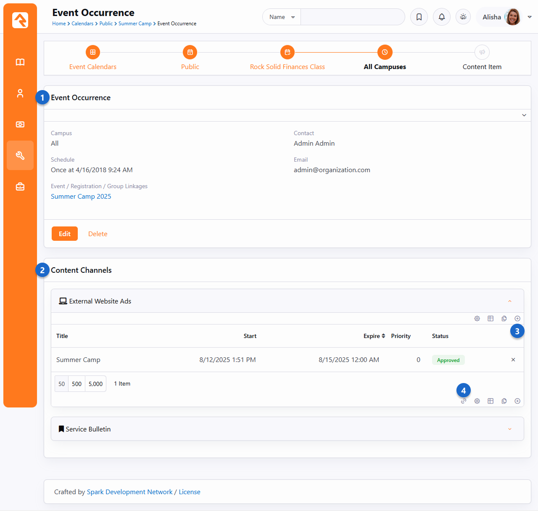Delete the Summer Camp row with X

click(513, 360)
